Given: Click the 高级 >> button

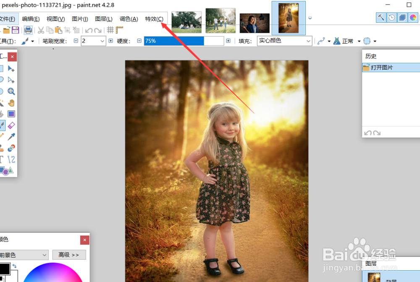Looking at the screenshot, I should point(69,255).
